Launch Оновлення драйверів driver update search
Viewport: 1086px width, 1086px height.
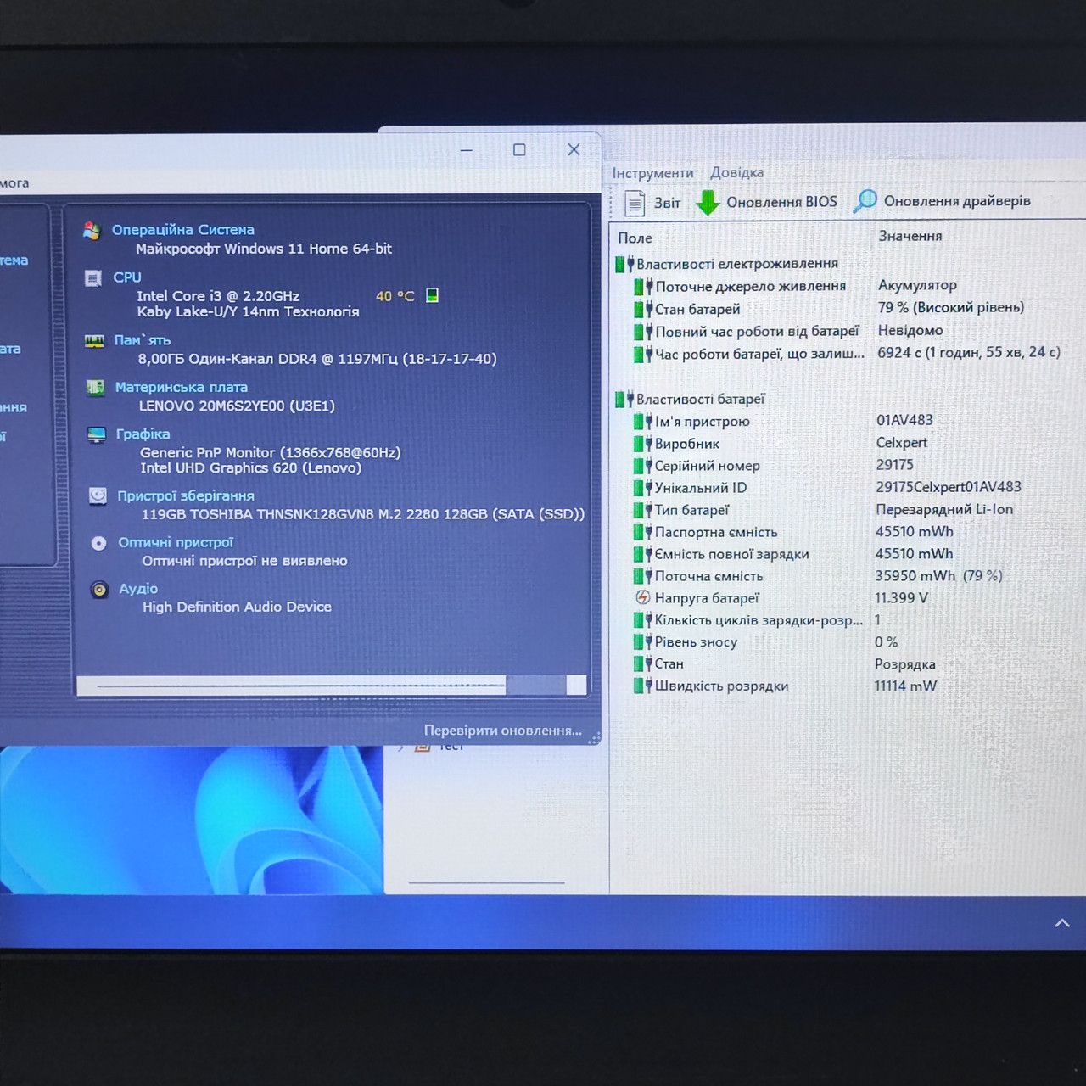coord(943,201)
